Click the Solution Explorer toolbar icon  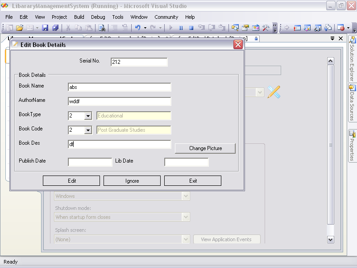pos(235,28)
